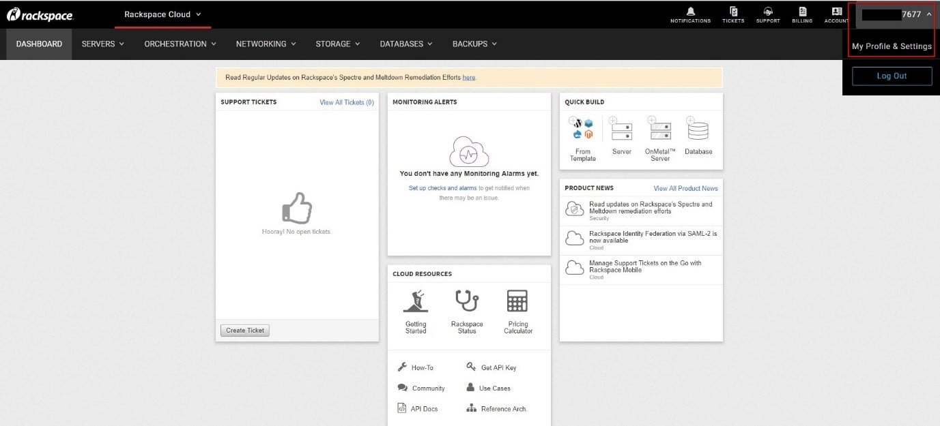Open View All Product News link
This screenshot has width=940, height=426.
[x=685, y=188]
